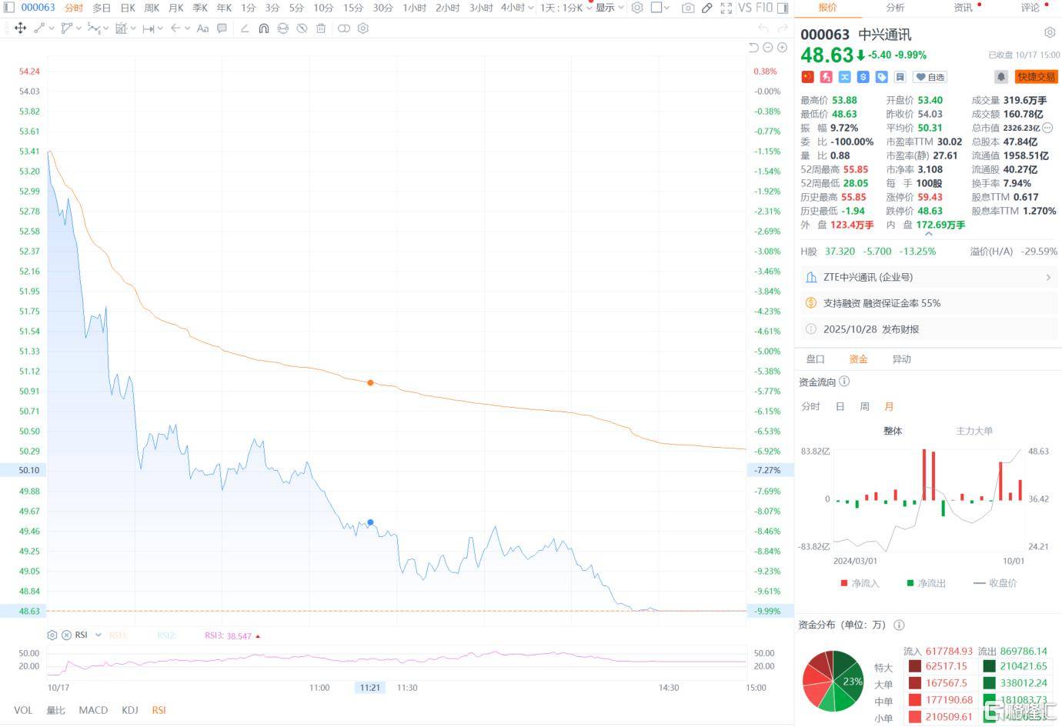Switch to MACD indicator tab
Image resolution: width=1062 pixels, height=727 pixels.
[93, 710]
